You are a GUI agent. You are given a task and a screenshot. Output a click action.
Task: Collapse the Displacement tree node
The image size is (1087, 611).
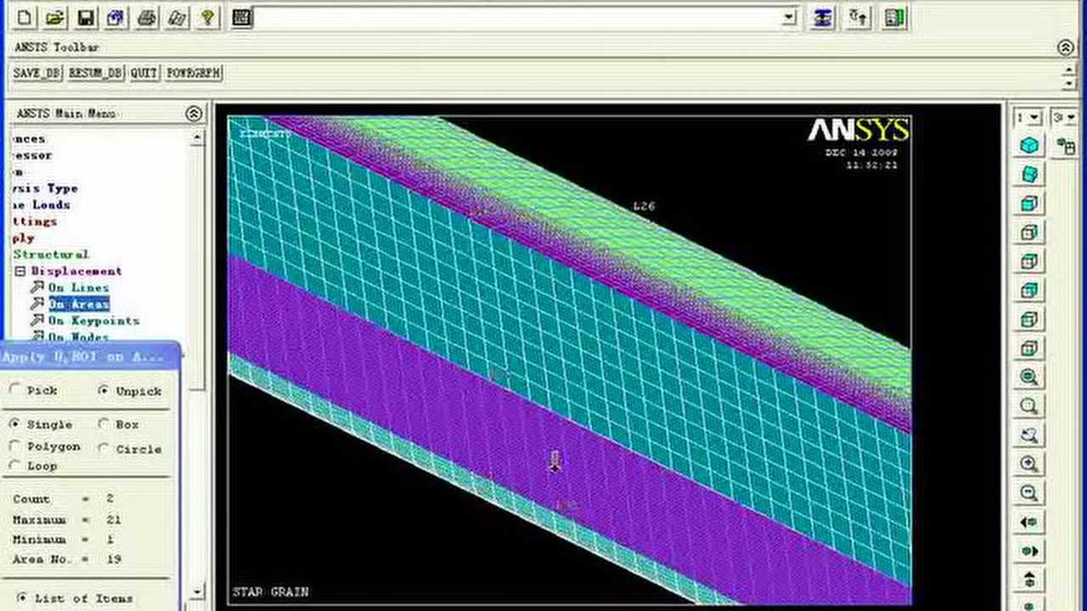point(20,272)
